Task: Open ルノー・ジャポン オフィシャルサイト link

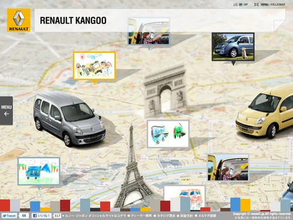Action: coord(96,216)
